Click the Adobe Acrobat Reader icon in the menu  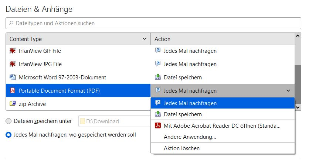[158, 126]
